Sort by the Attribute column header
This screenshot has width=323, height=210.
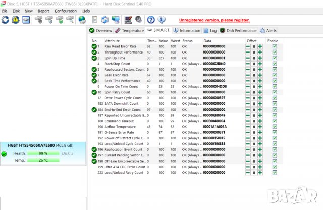113,40
